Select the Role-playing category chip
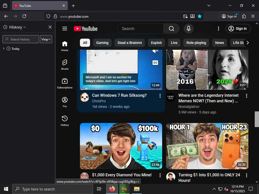Image resolution: width=259 pixels, height=194 pixels. click(196, 43)
